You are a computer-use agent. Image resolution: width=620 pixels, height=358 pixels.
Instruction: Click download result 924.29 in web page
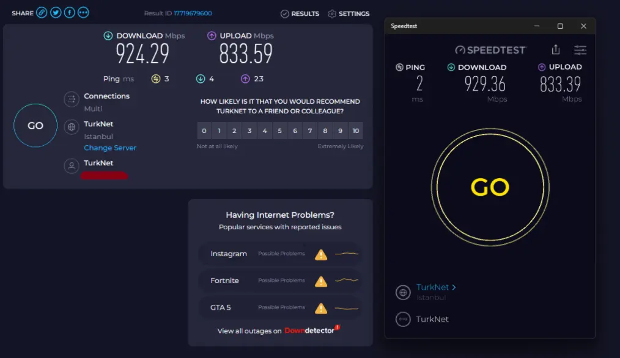pos(142,54)
